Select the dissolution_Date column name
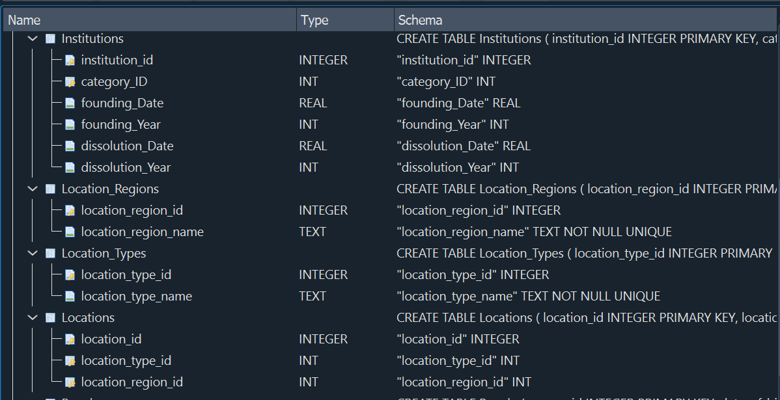Viewport: 780px width, 400px height. [x=127, y=146]
